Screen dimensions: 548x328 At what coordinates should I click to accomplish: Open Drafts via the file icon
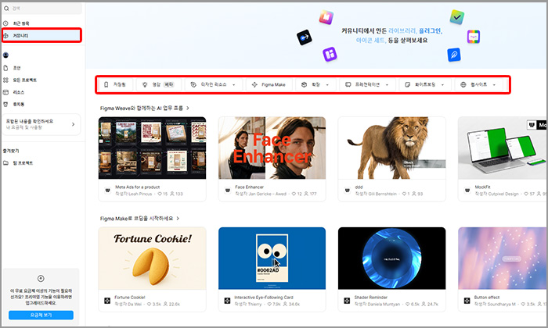tap(5, 68)
